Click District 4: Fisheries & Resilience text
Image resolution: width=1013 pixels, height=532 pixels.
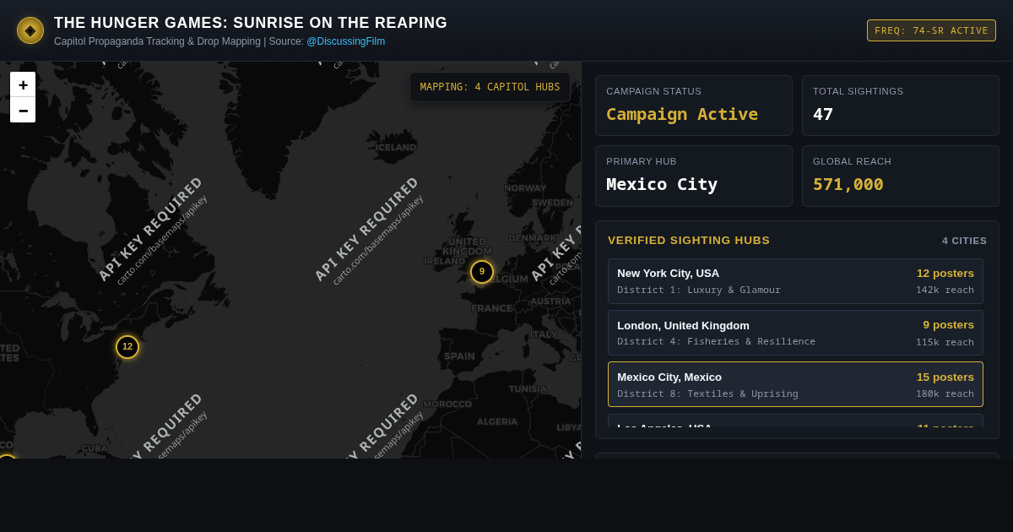(716, 341)
